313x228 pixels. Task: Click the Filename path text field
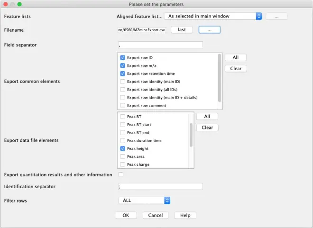(142, 30)
